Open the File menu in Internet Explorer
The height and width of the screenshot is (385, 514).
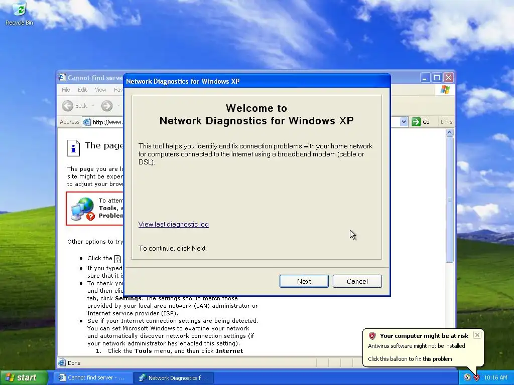click(66, 90)
